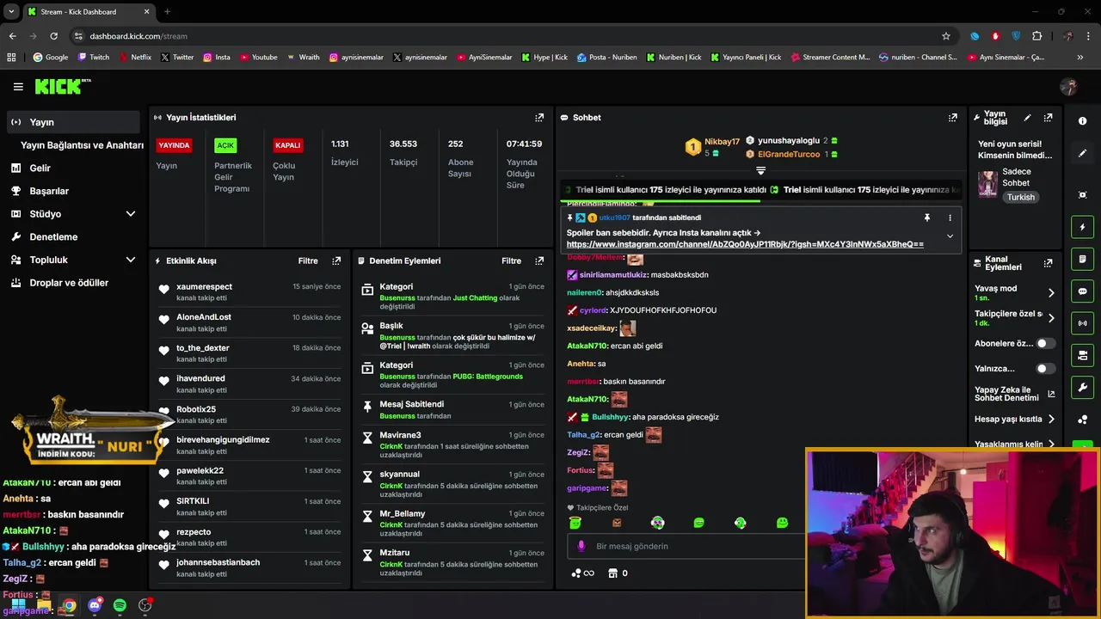Image resolution: width=1101 pixels, height=619 pixels.
Task: Select the brown angry emote in quick emotes
Action: pyautogui.click(x=616, y=523)
